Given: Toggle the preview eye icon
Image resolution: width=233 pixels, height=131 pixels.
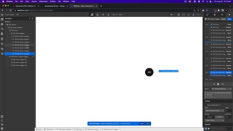Looking at the screenshot, I should click(17, 15).
